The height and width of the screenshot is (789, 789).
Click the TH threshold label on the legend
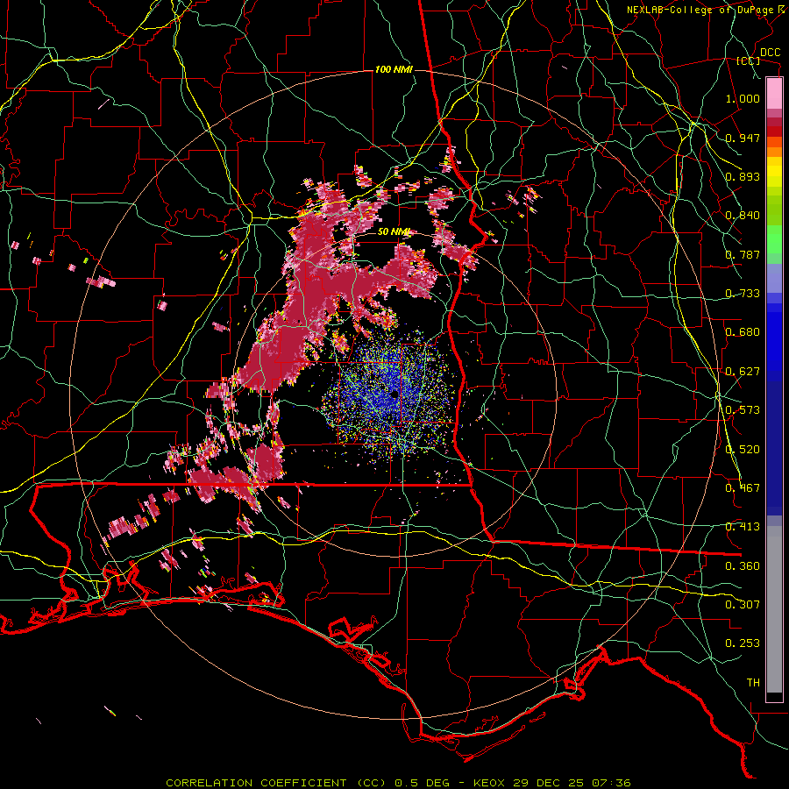(x=753, y=683)
